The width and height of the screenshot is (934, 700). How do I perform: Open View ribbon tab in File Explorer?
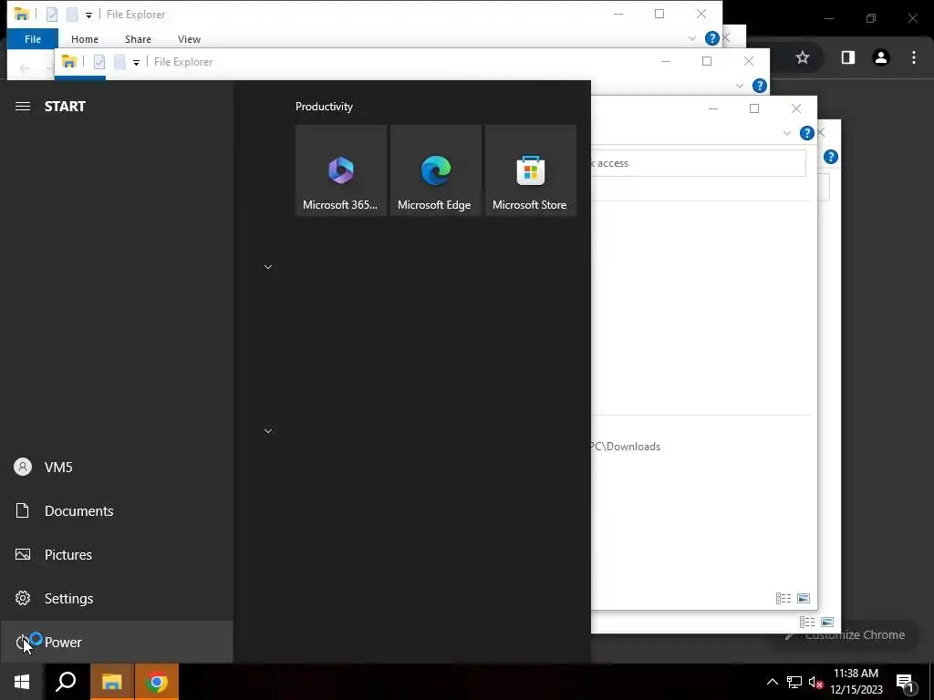[189, 38]
